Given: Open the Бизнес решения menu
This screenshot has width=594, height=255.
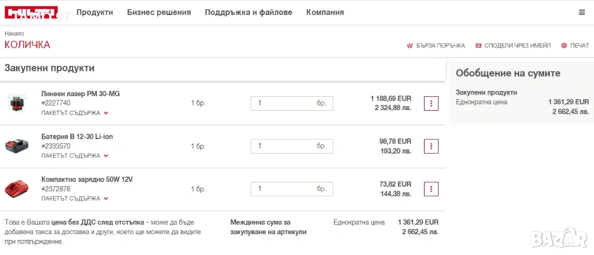Looking at the screenshot, I should [x=159, y=12].
